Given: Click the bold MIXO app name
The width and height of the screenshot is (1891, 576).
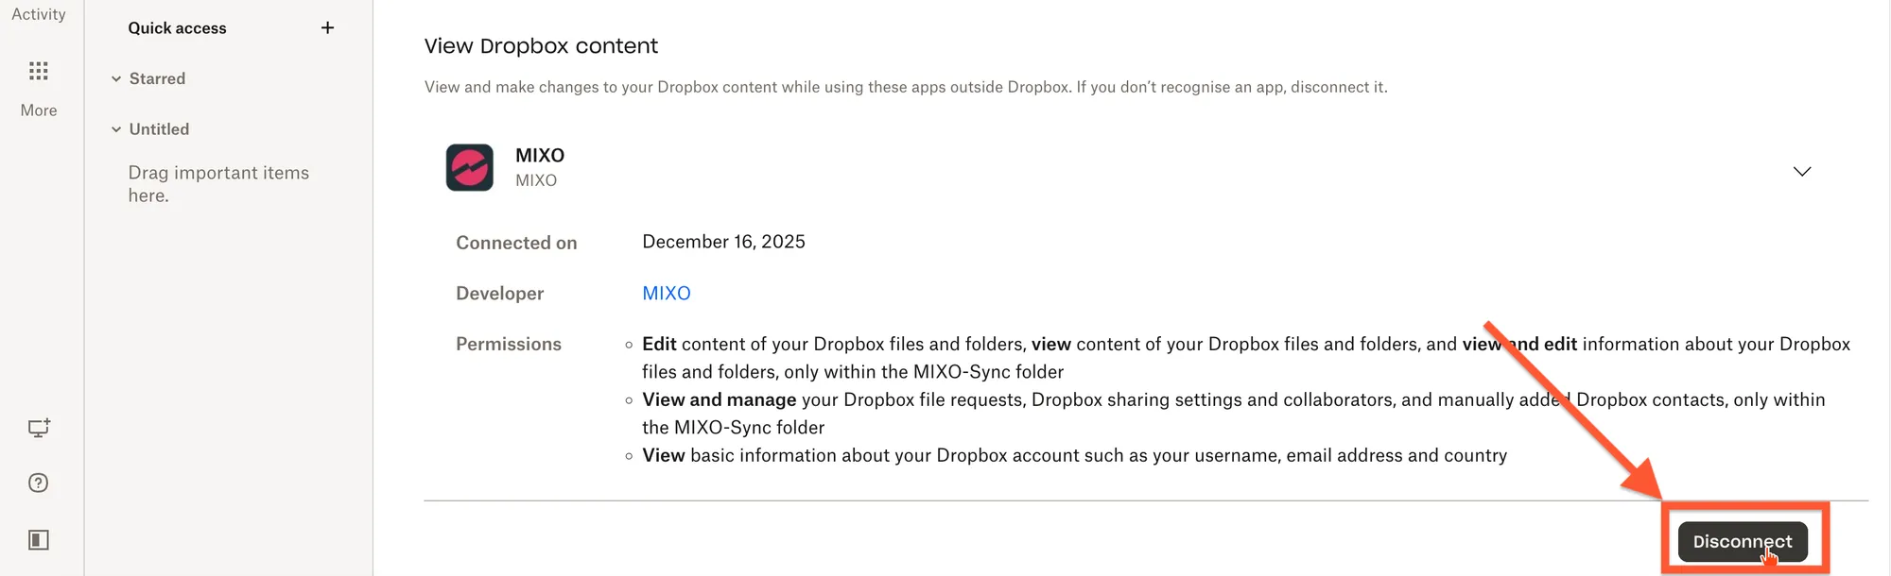Looking at the screenshot, I should tap(540, 156).
